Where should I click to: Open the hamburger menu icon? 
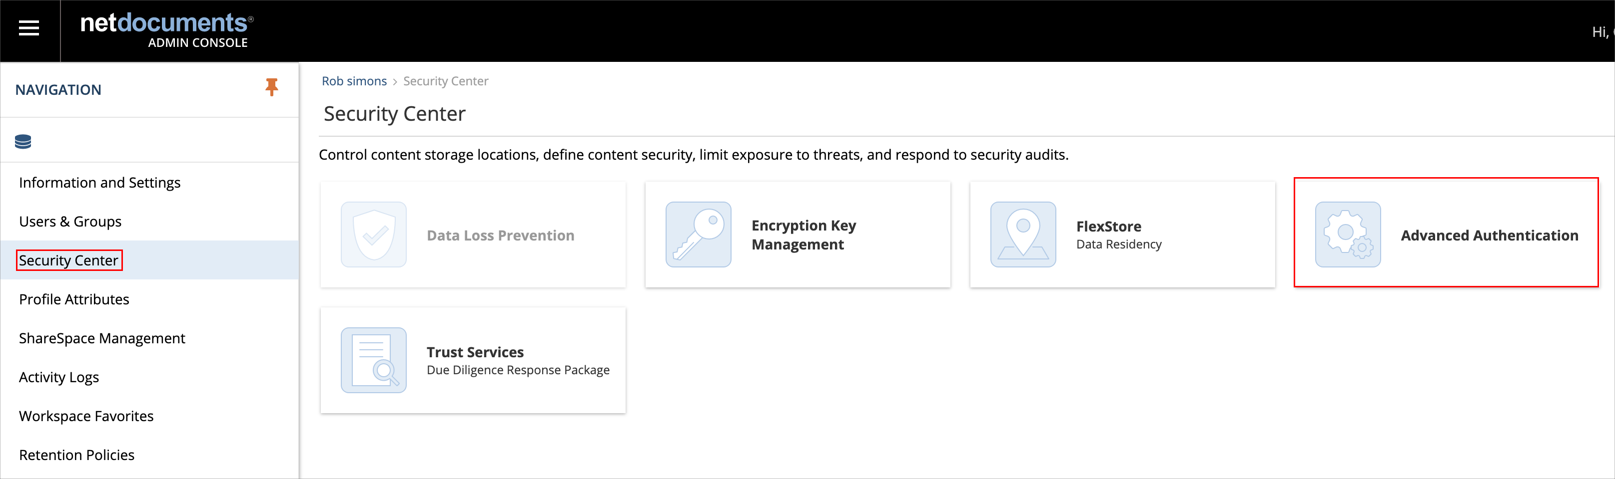click(29, 28)
